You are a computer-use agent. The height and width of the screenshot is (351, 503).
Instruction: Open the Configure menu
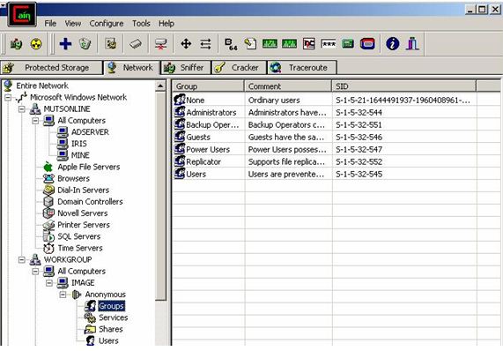(107, 24)
